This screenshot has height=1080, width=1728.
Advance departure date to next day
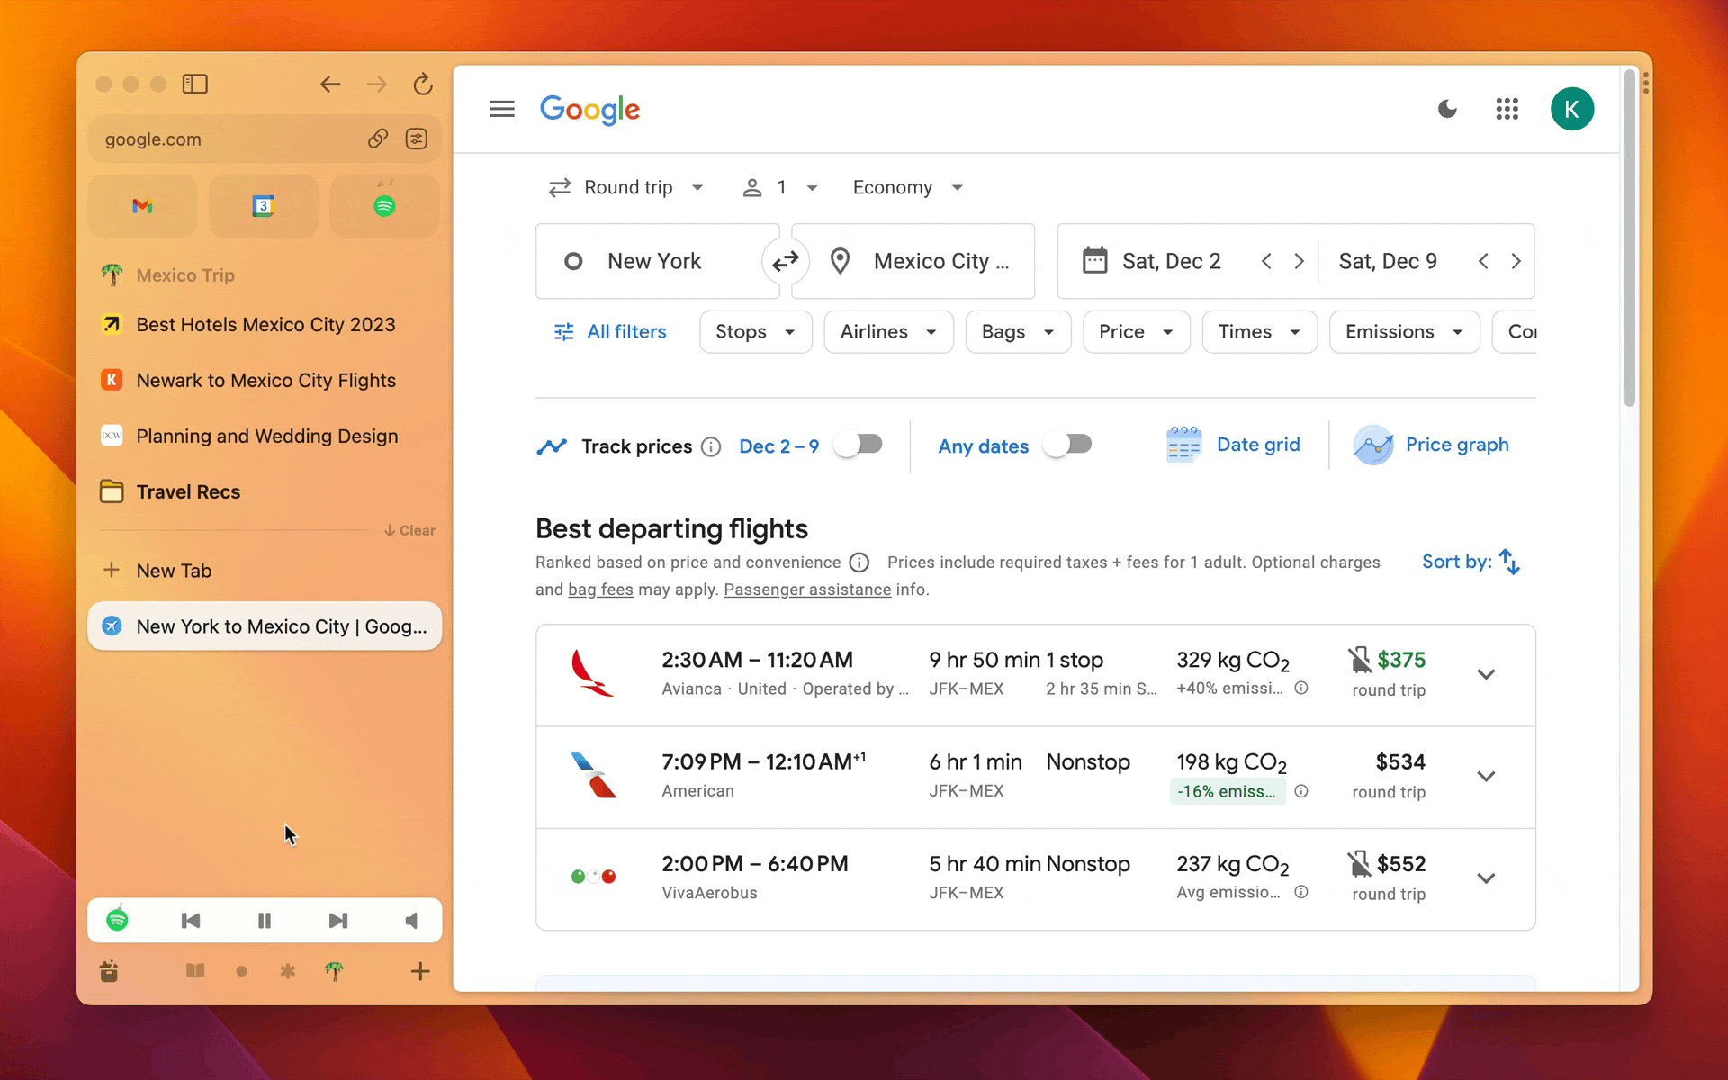tap(1299, 261)
